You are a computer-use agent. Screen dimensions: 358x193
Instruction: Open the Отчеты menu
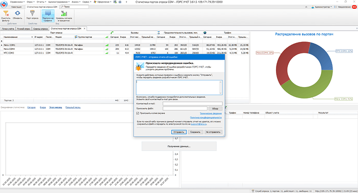coord(41,2)
